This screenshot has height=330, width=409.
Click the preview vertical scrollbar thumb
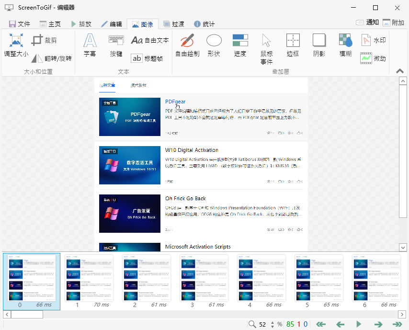click(x=403, y=151)
